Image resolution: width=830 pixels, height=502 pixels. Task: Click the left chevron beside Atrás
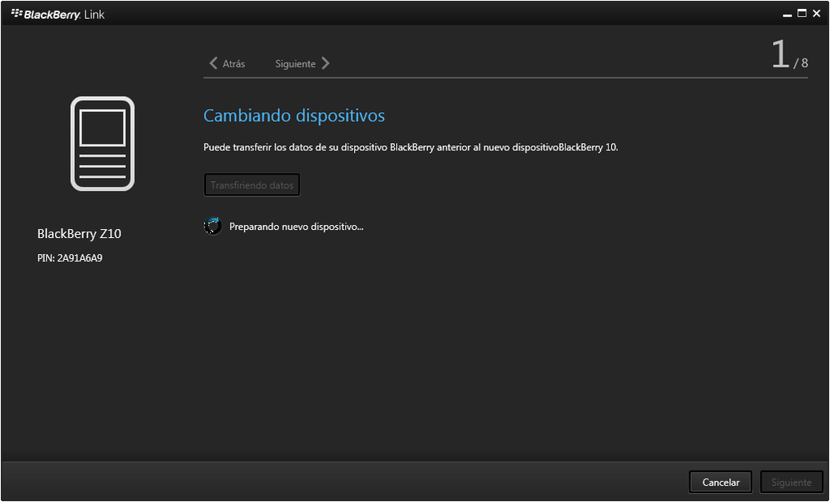coord(213,63)
